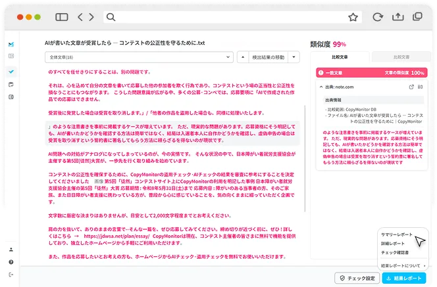Select line 文字数に厳密な決まりはありませんが
Viewport: 437px width, 287px height.
click(x=140, y=215)
